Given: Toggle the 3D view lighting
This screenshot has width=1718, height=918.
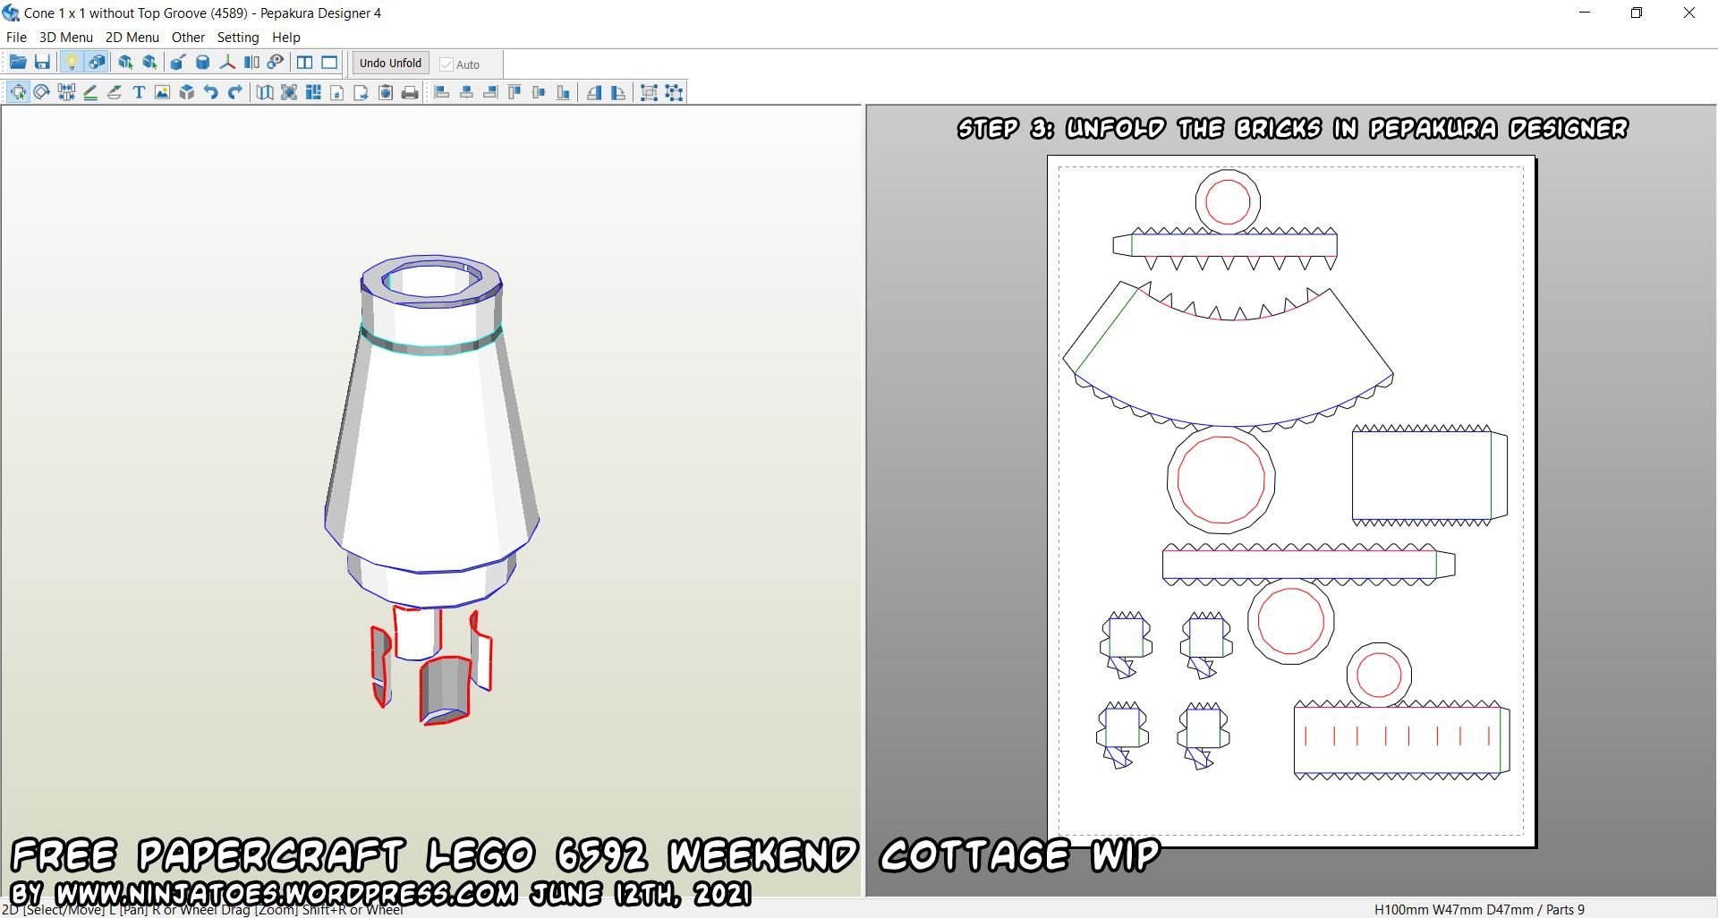Looking at the screenshot, I should 73,62.
